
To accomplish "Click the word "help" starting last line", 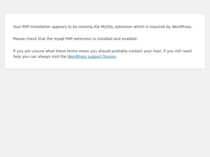I will (x=17, y=57).
